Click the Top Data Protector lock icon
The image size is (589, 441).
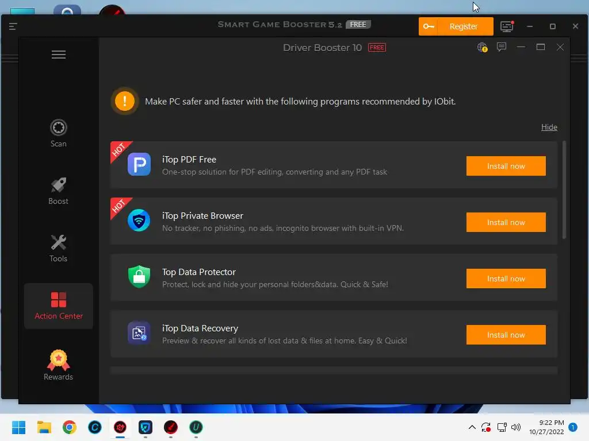[x=139, y=277]
